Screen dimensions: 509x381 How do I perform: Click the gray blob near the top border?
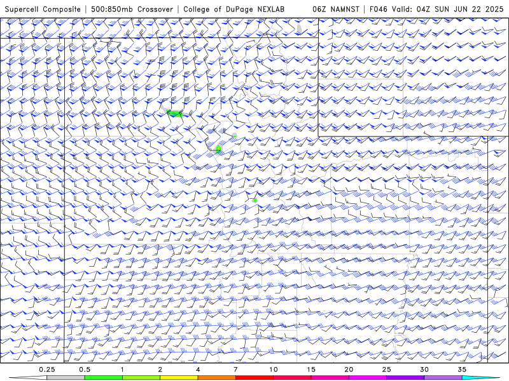coord(299,29)
